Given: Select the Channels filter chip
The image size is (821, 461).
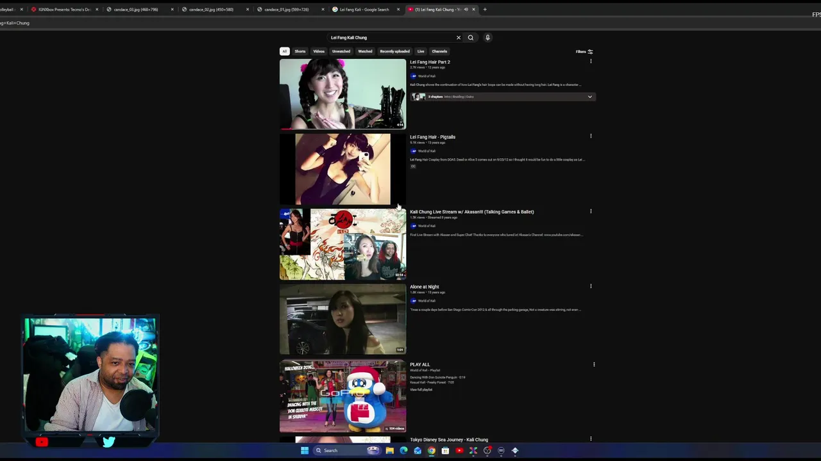Looking at the screenshot, I should coord(439,51).
